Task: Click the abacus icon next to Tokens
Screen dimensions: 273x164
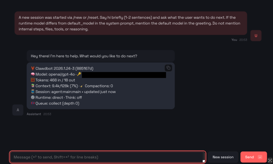Action: 33,80
